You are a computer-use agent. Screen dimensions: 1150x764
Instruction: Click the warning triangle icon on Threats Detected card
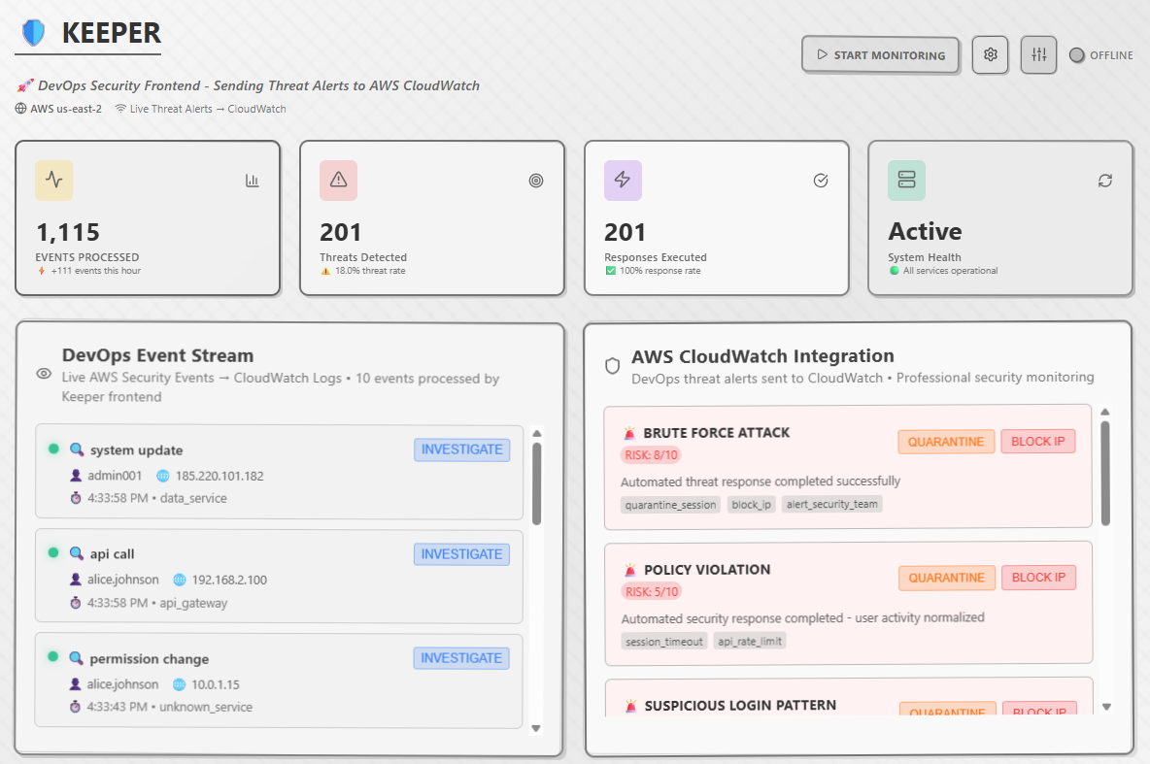click(x=338, y=181)
